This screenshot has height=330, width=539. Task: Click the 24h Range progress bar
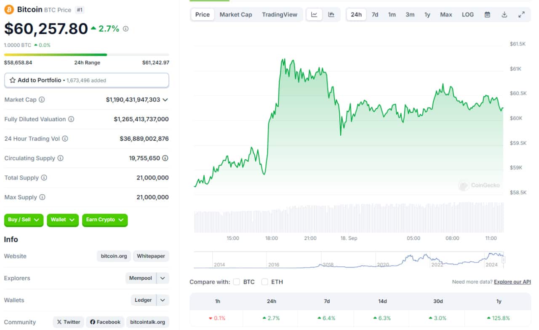86,54
